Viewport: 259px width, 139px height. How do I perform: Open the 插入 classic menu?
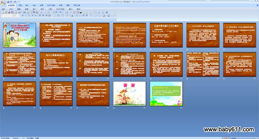coord(35,9)
